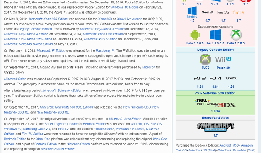
Task: Open the Patch 39 version link
Action: point(223,68)
